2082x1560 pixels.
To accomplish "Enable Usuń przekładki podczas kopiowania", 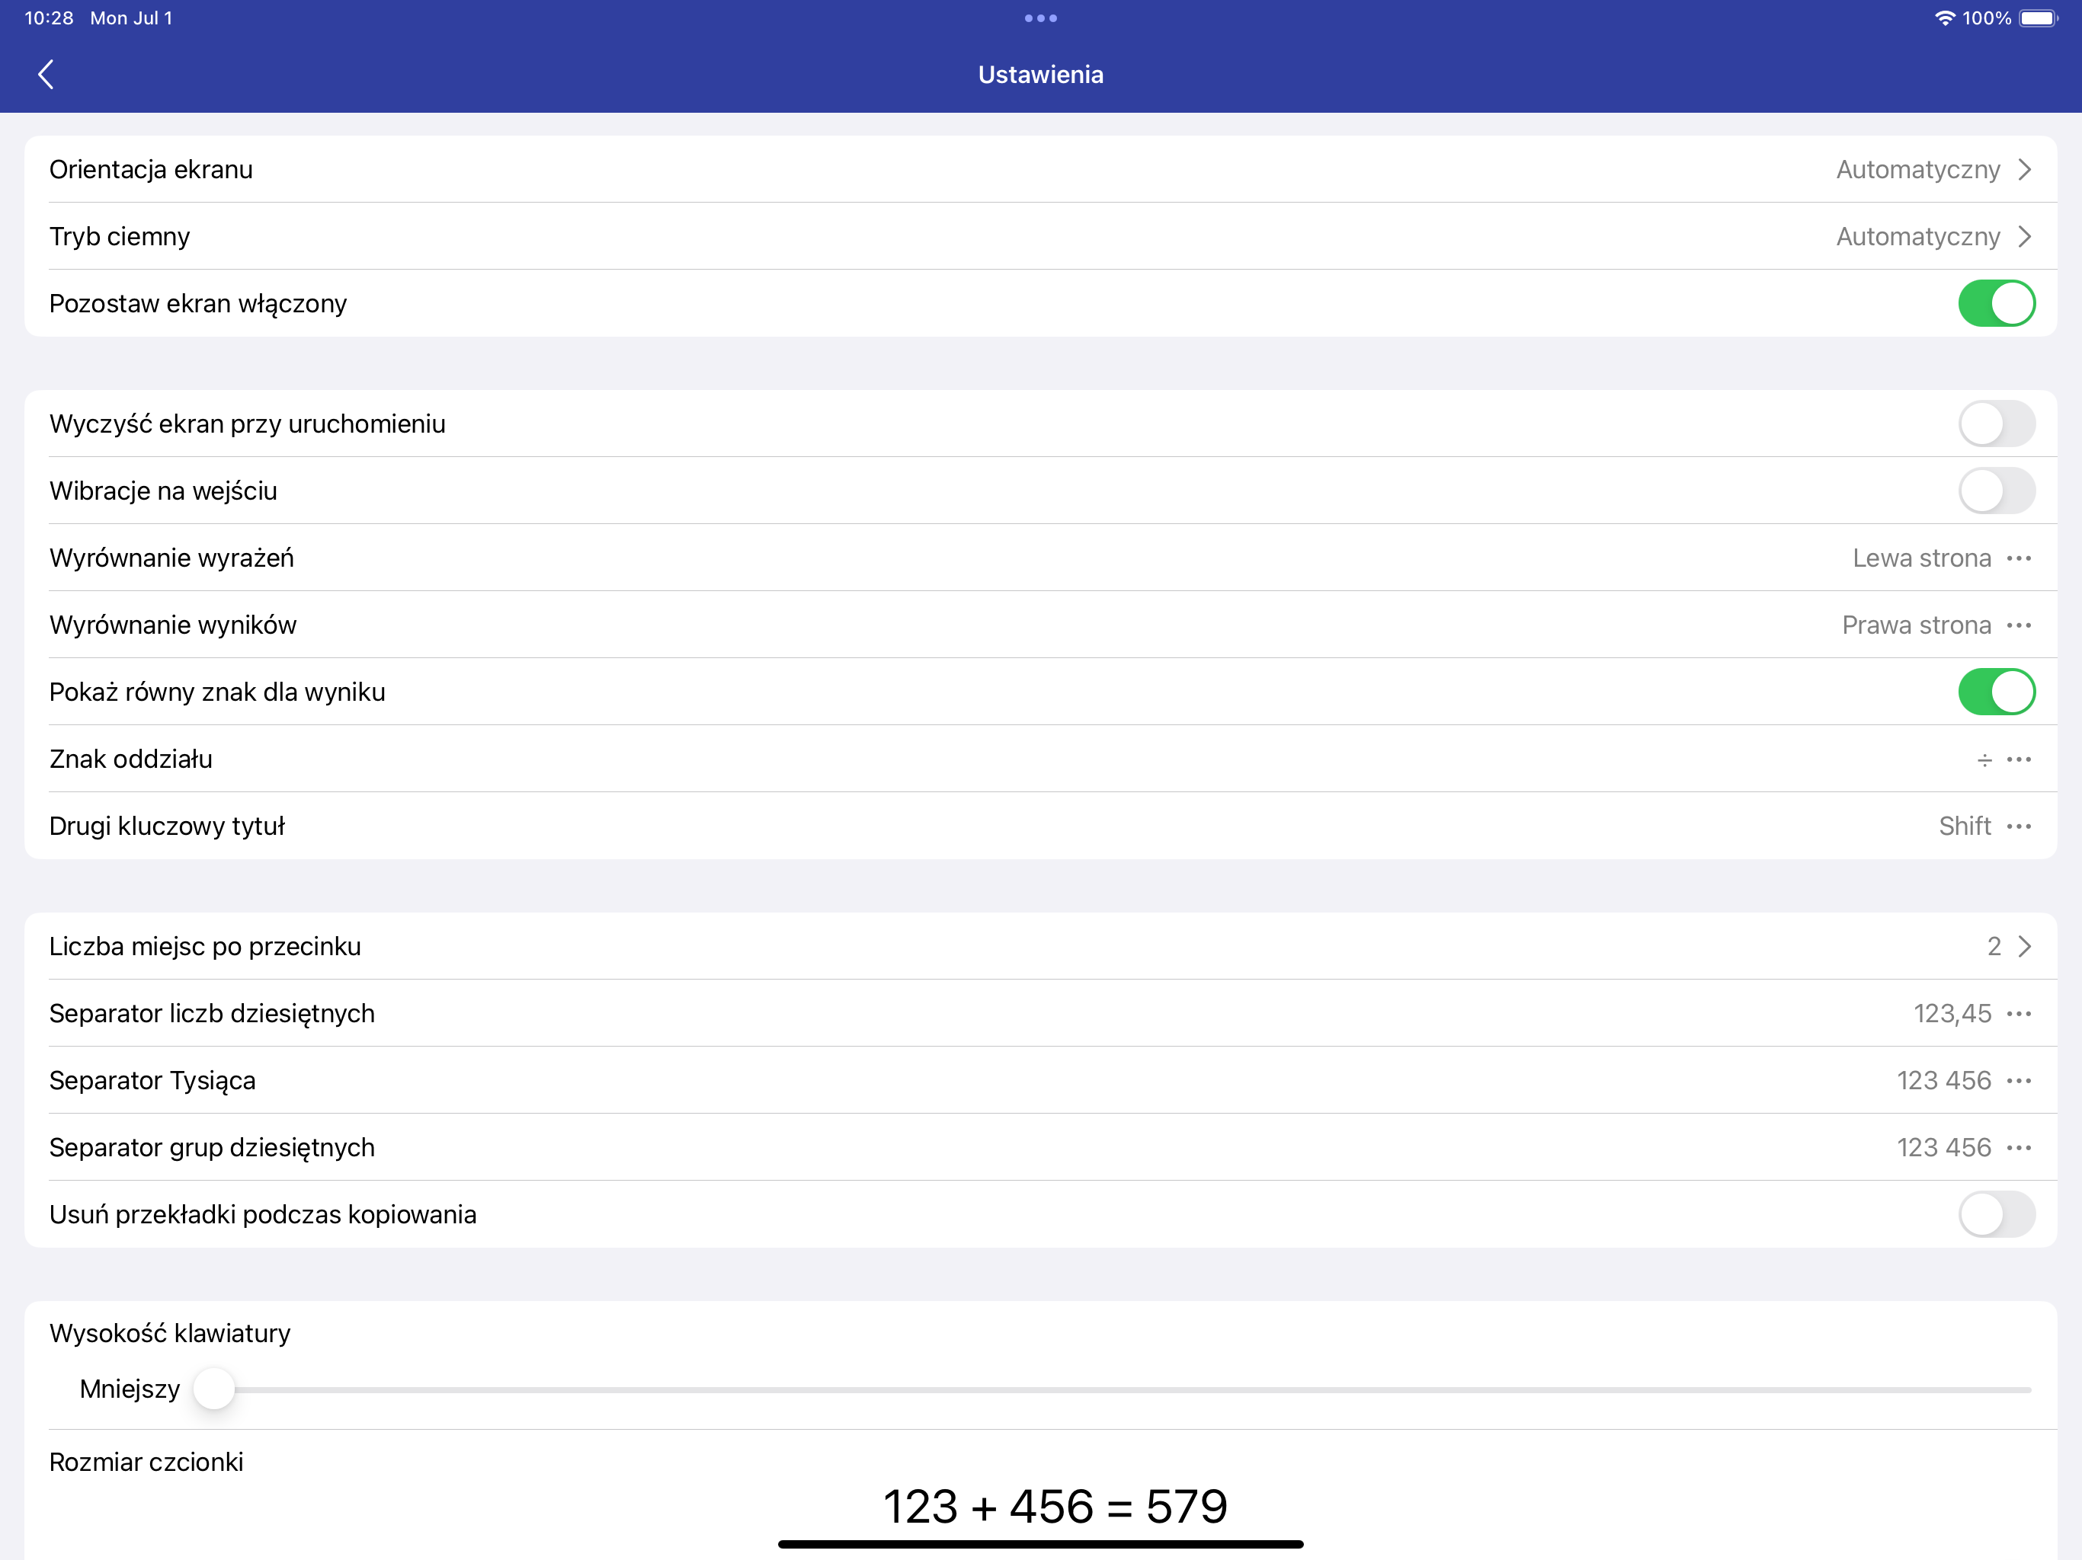I will [x=1997, y=1213].
